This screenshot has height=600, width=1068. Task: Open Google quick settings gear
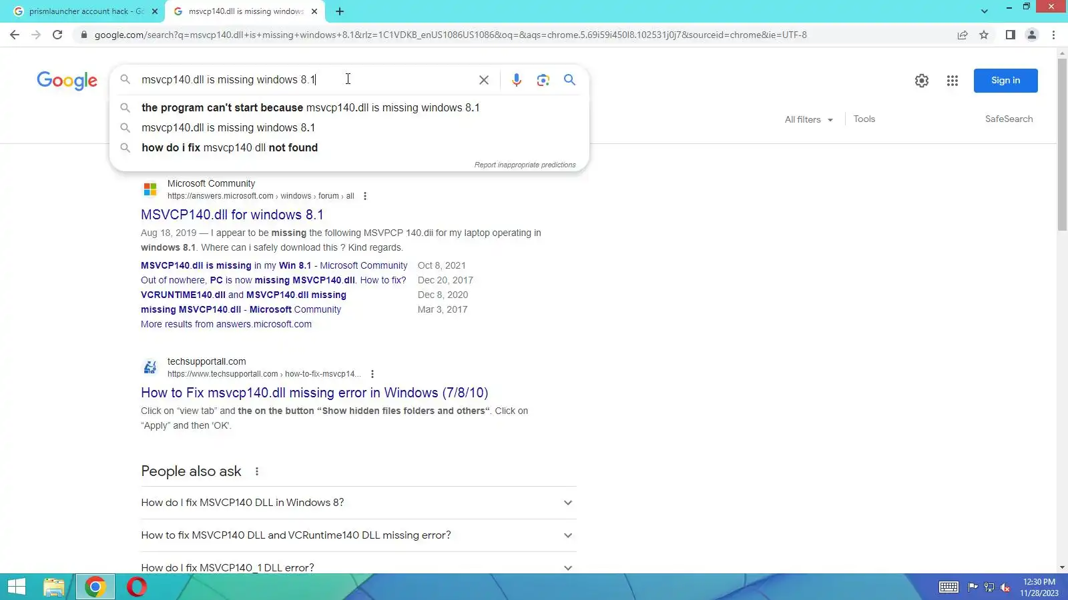tap(922, 81)
